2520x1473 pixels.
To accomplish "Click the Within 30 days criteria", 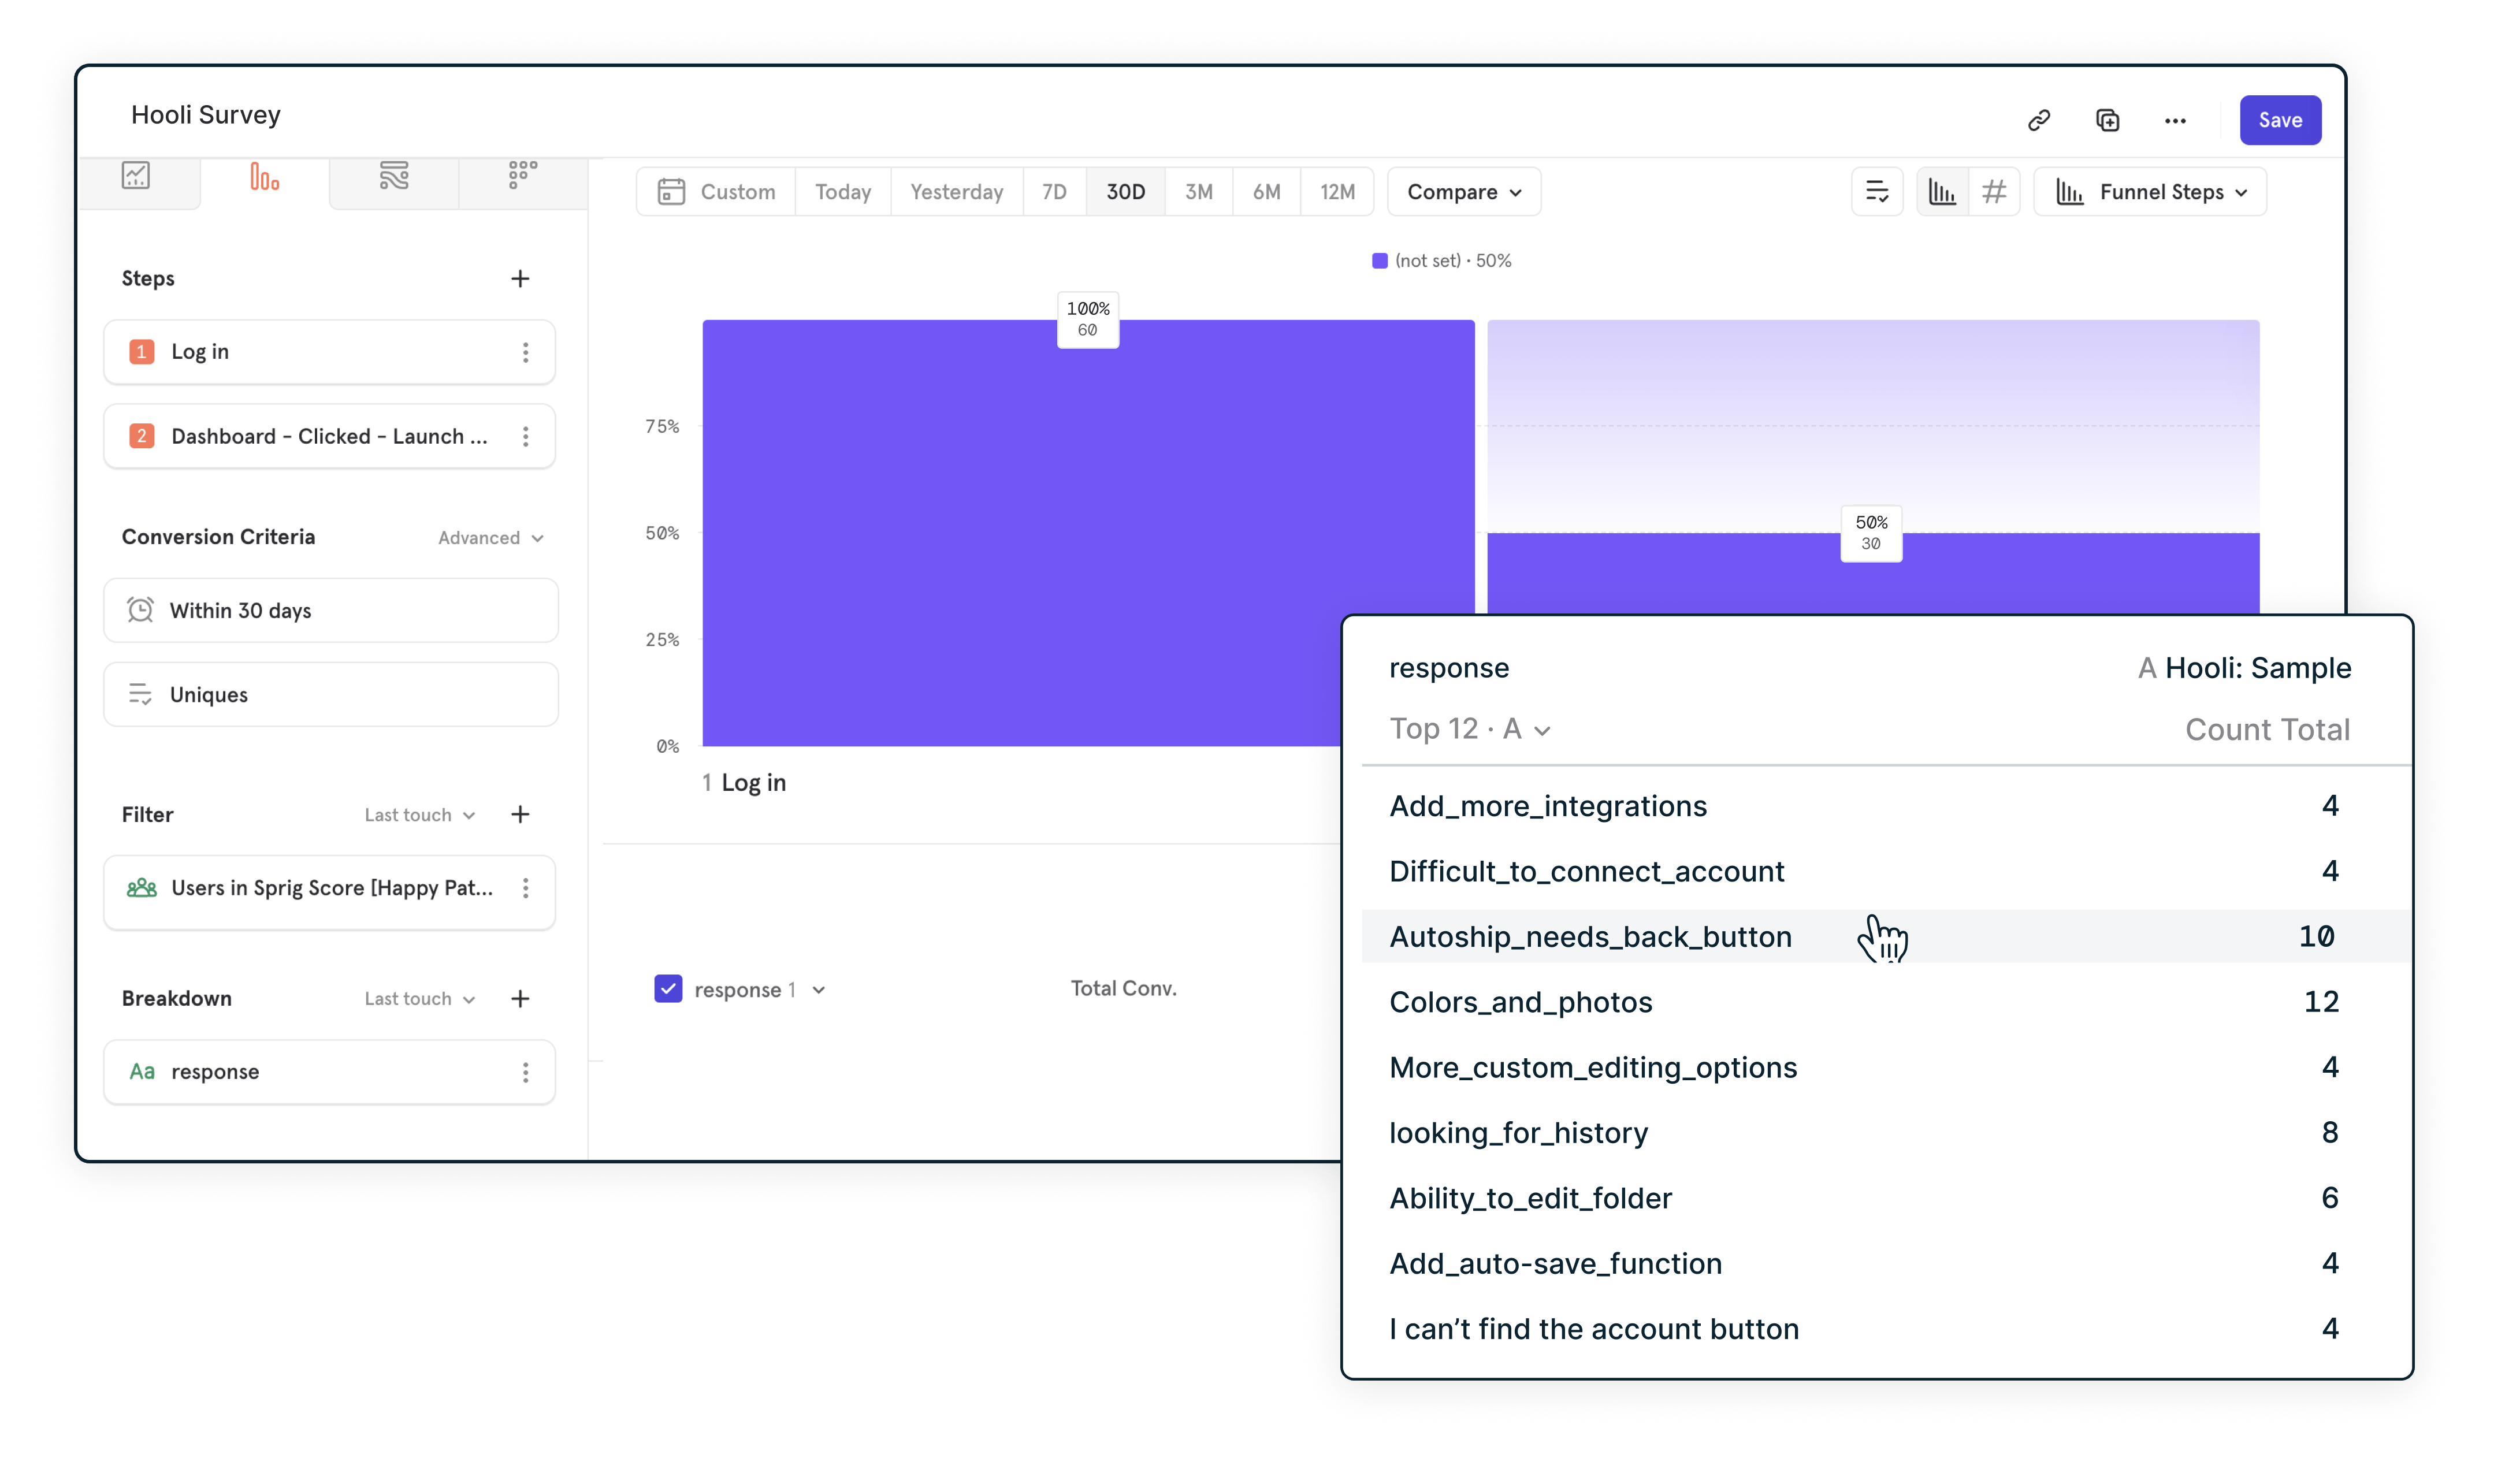I will pyautogui.click(x=330, y=610).
